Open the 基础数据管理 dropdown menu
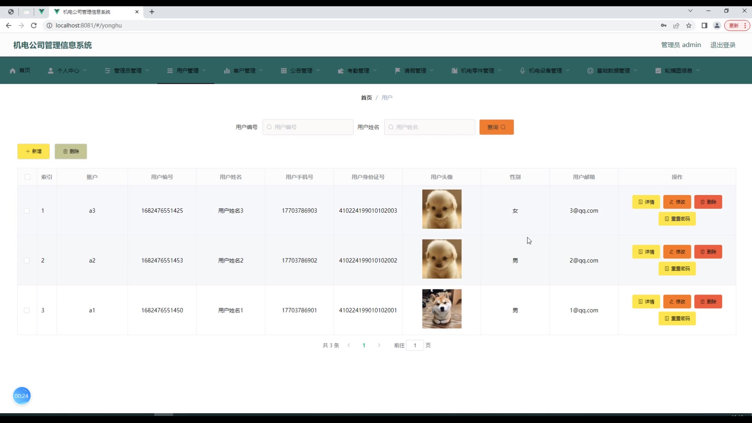Viewport: 752px width, 423px height. (613, 71)
